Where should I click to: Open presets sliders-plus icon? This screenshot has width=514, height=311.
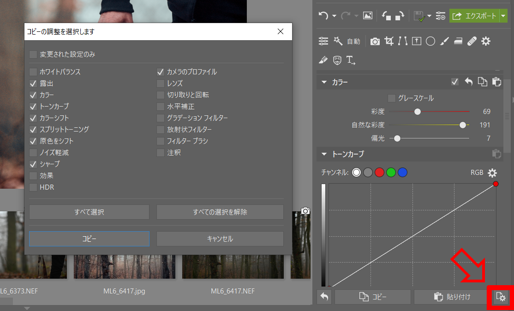coord(441,16)
